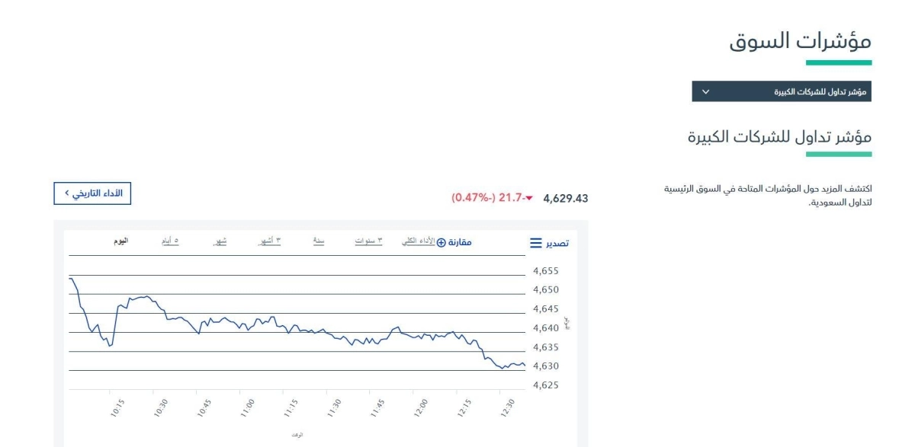915x447 pixels.
Task: Select the ٣ سنوات range
Action: [368, 241]
